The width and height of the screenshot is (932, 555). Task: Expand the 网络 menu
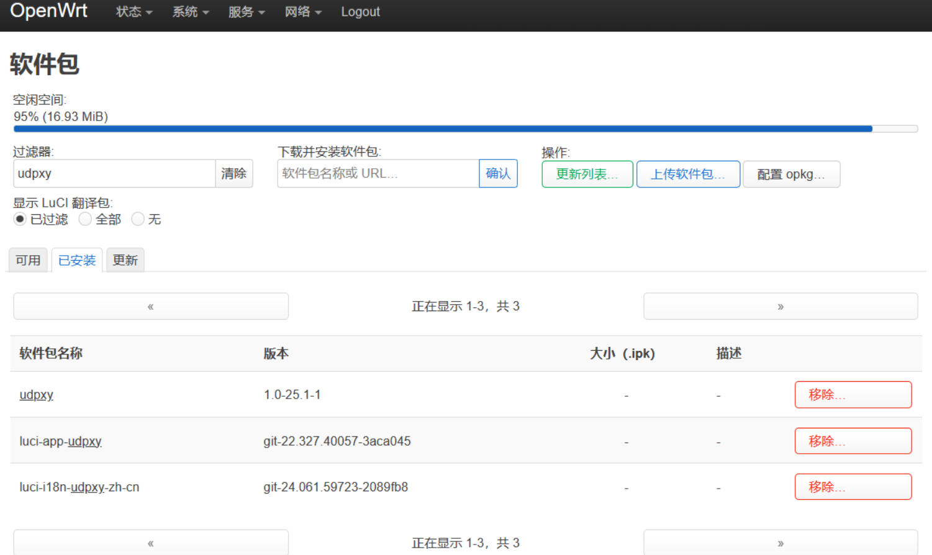(303, 12)
